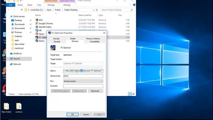This screenshot has width=213, height=120.
Task: Click Cancel in properties dialog
Action: [x=86, y=115]
